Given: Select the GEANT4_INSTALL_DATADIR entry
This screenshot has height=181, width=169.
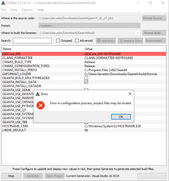Looking at the screenshot, I should 22,86.
